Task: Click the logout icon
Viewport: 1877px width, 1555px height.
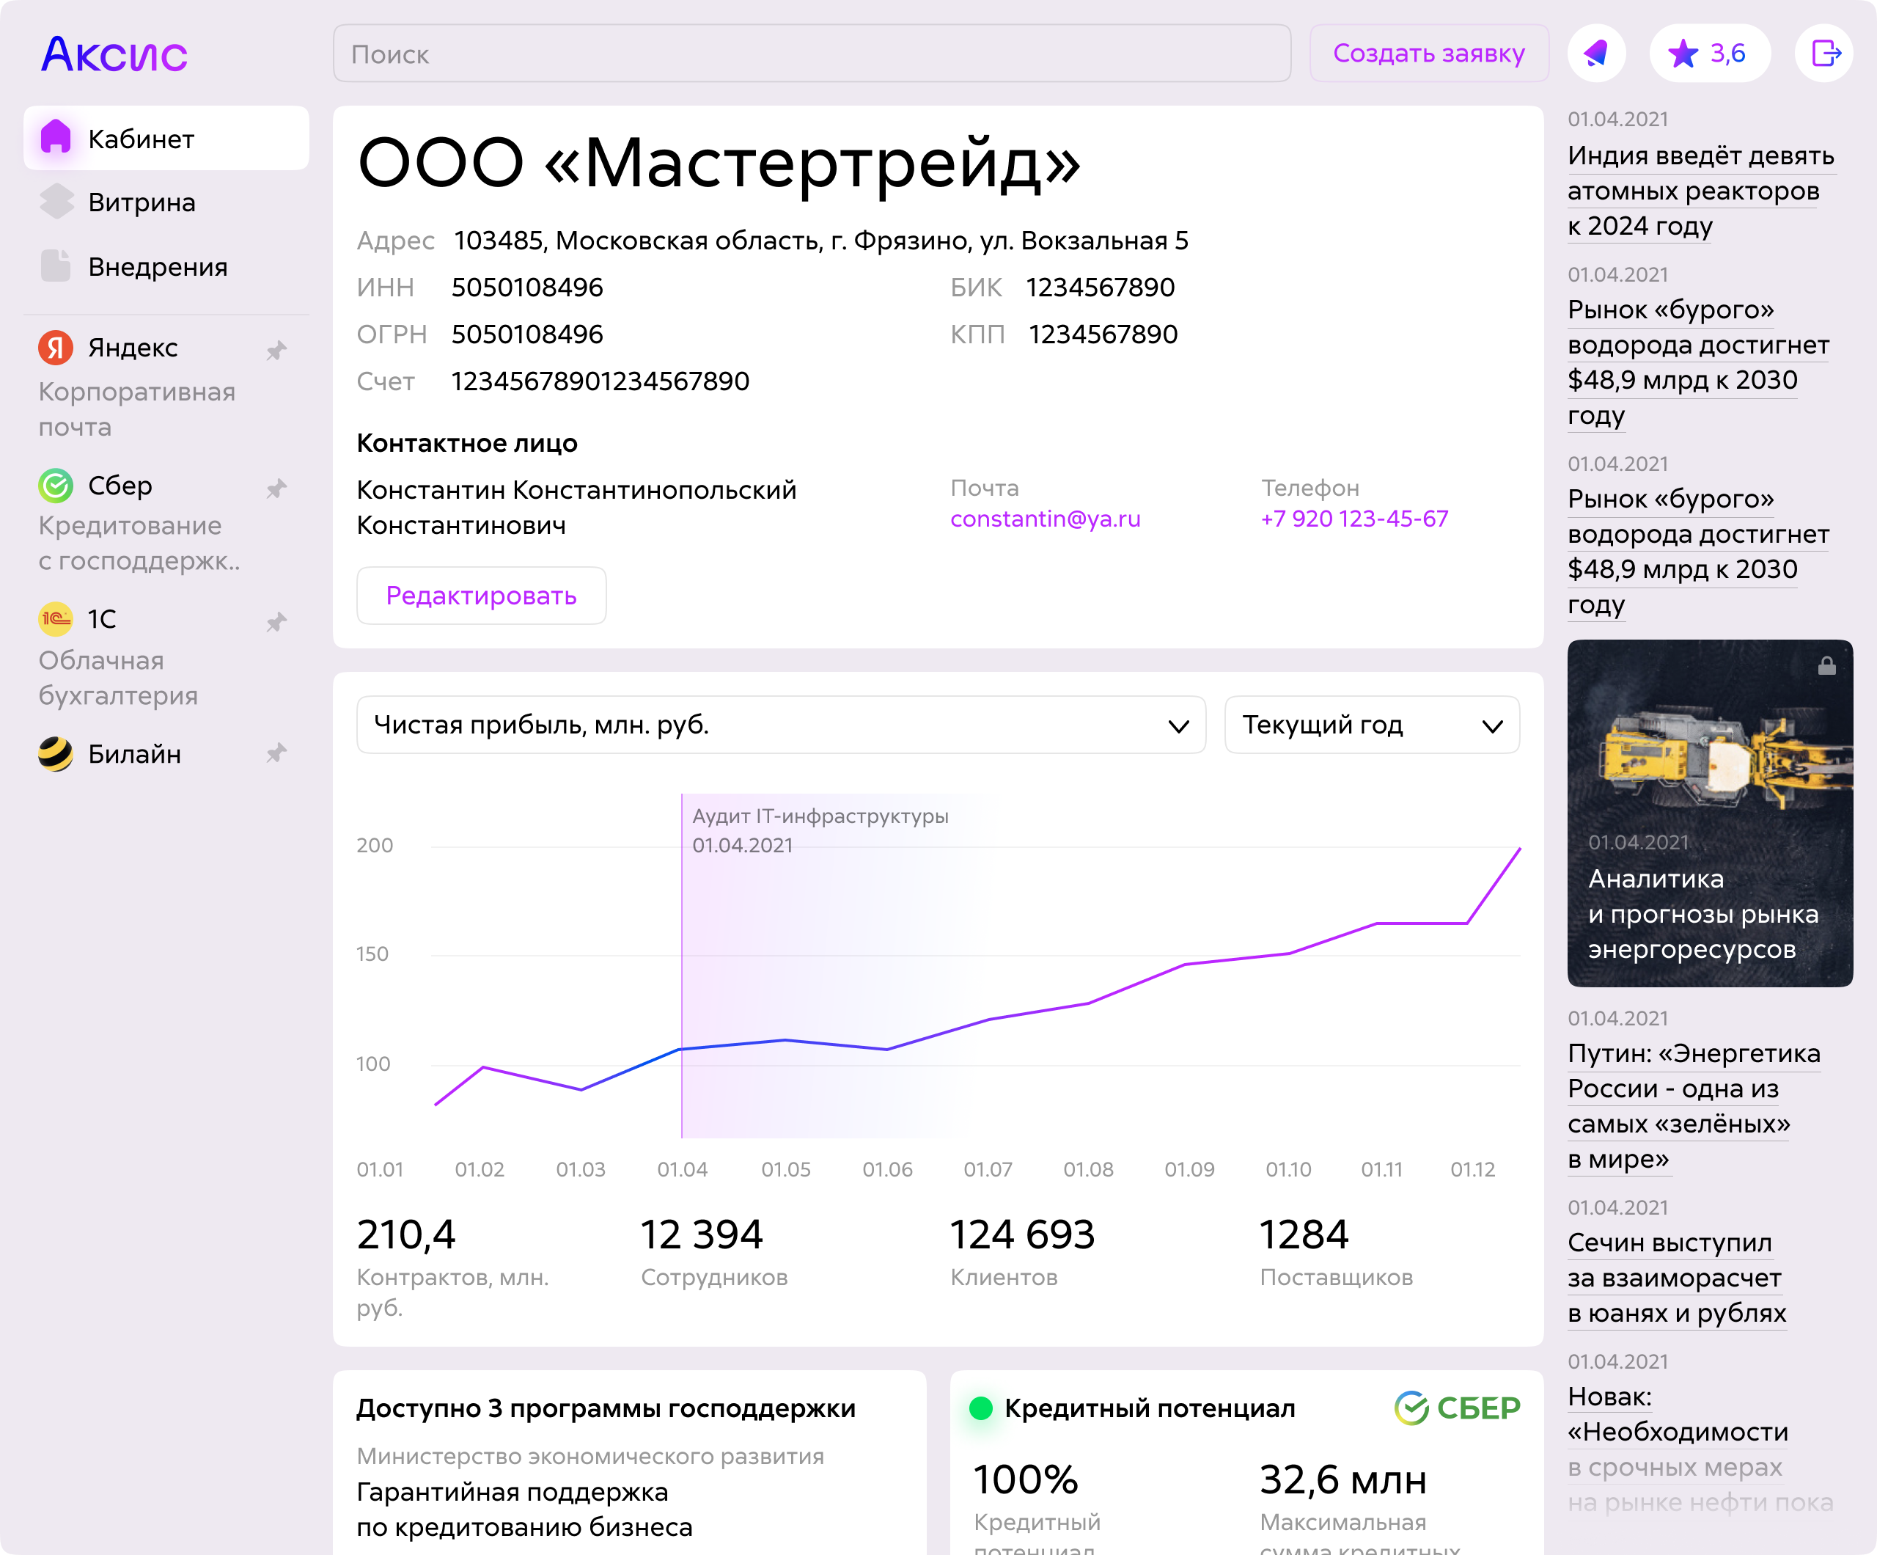Action: 1824,54
